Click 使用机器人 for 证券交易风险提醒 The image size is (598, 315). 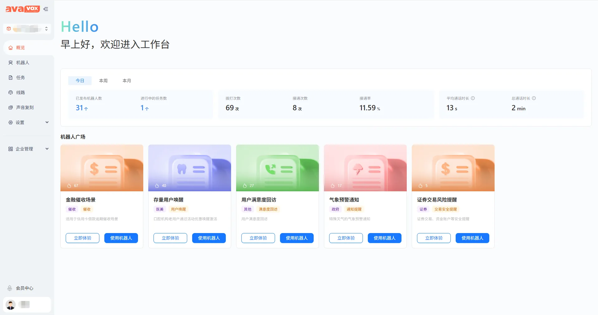click(x=472, y=238)
